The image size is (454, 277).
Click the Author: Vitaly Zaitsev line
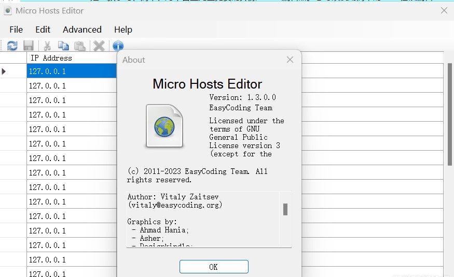tap(173, 197)
